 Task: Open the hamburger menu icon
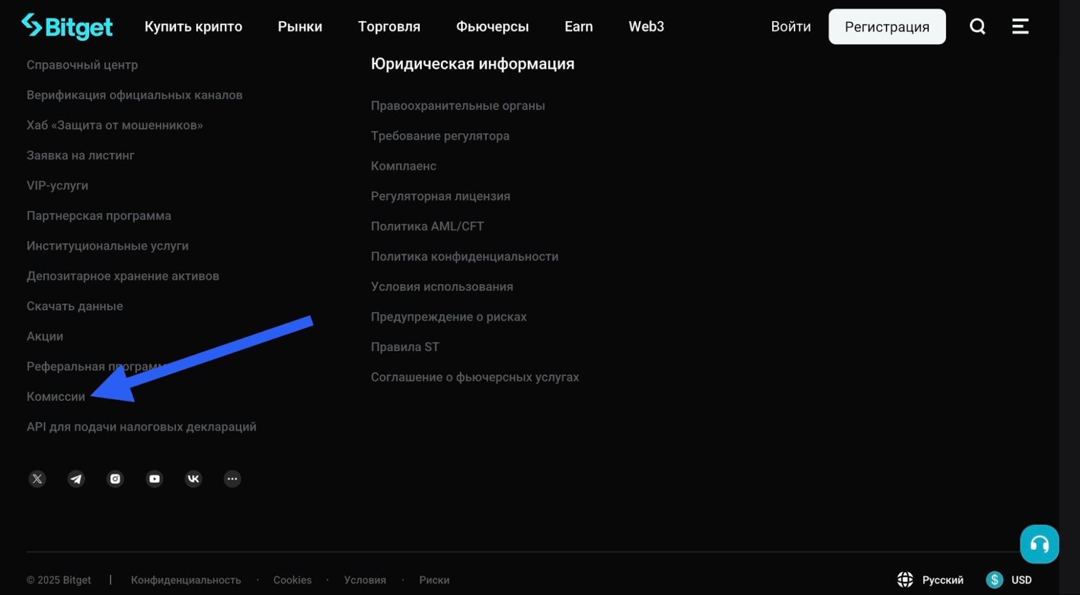(x=1020, y=26)
